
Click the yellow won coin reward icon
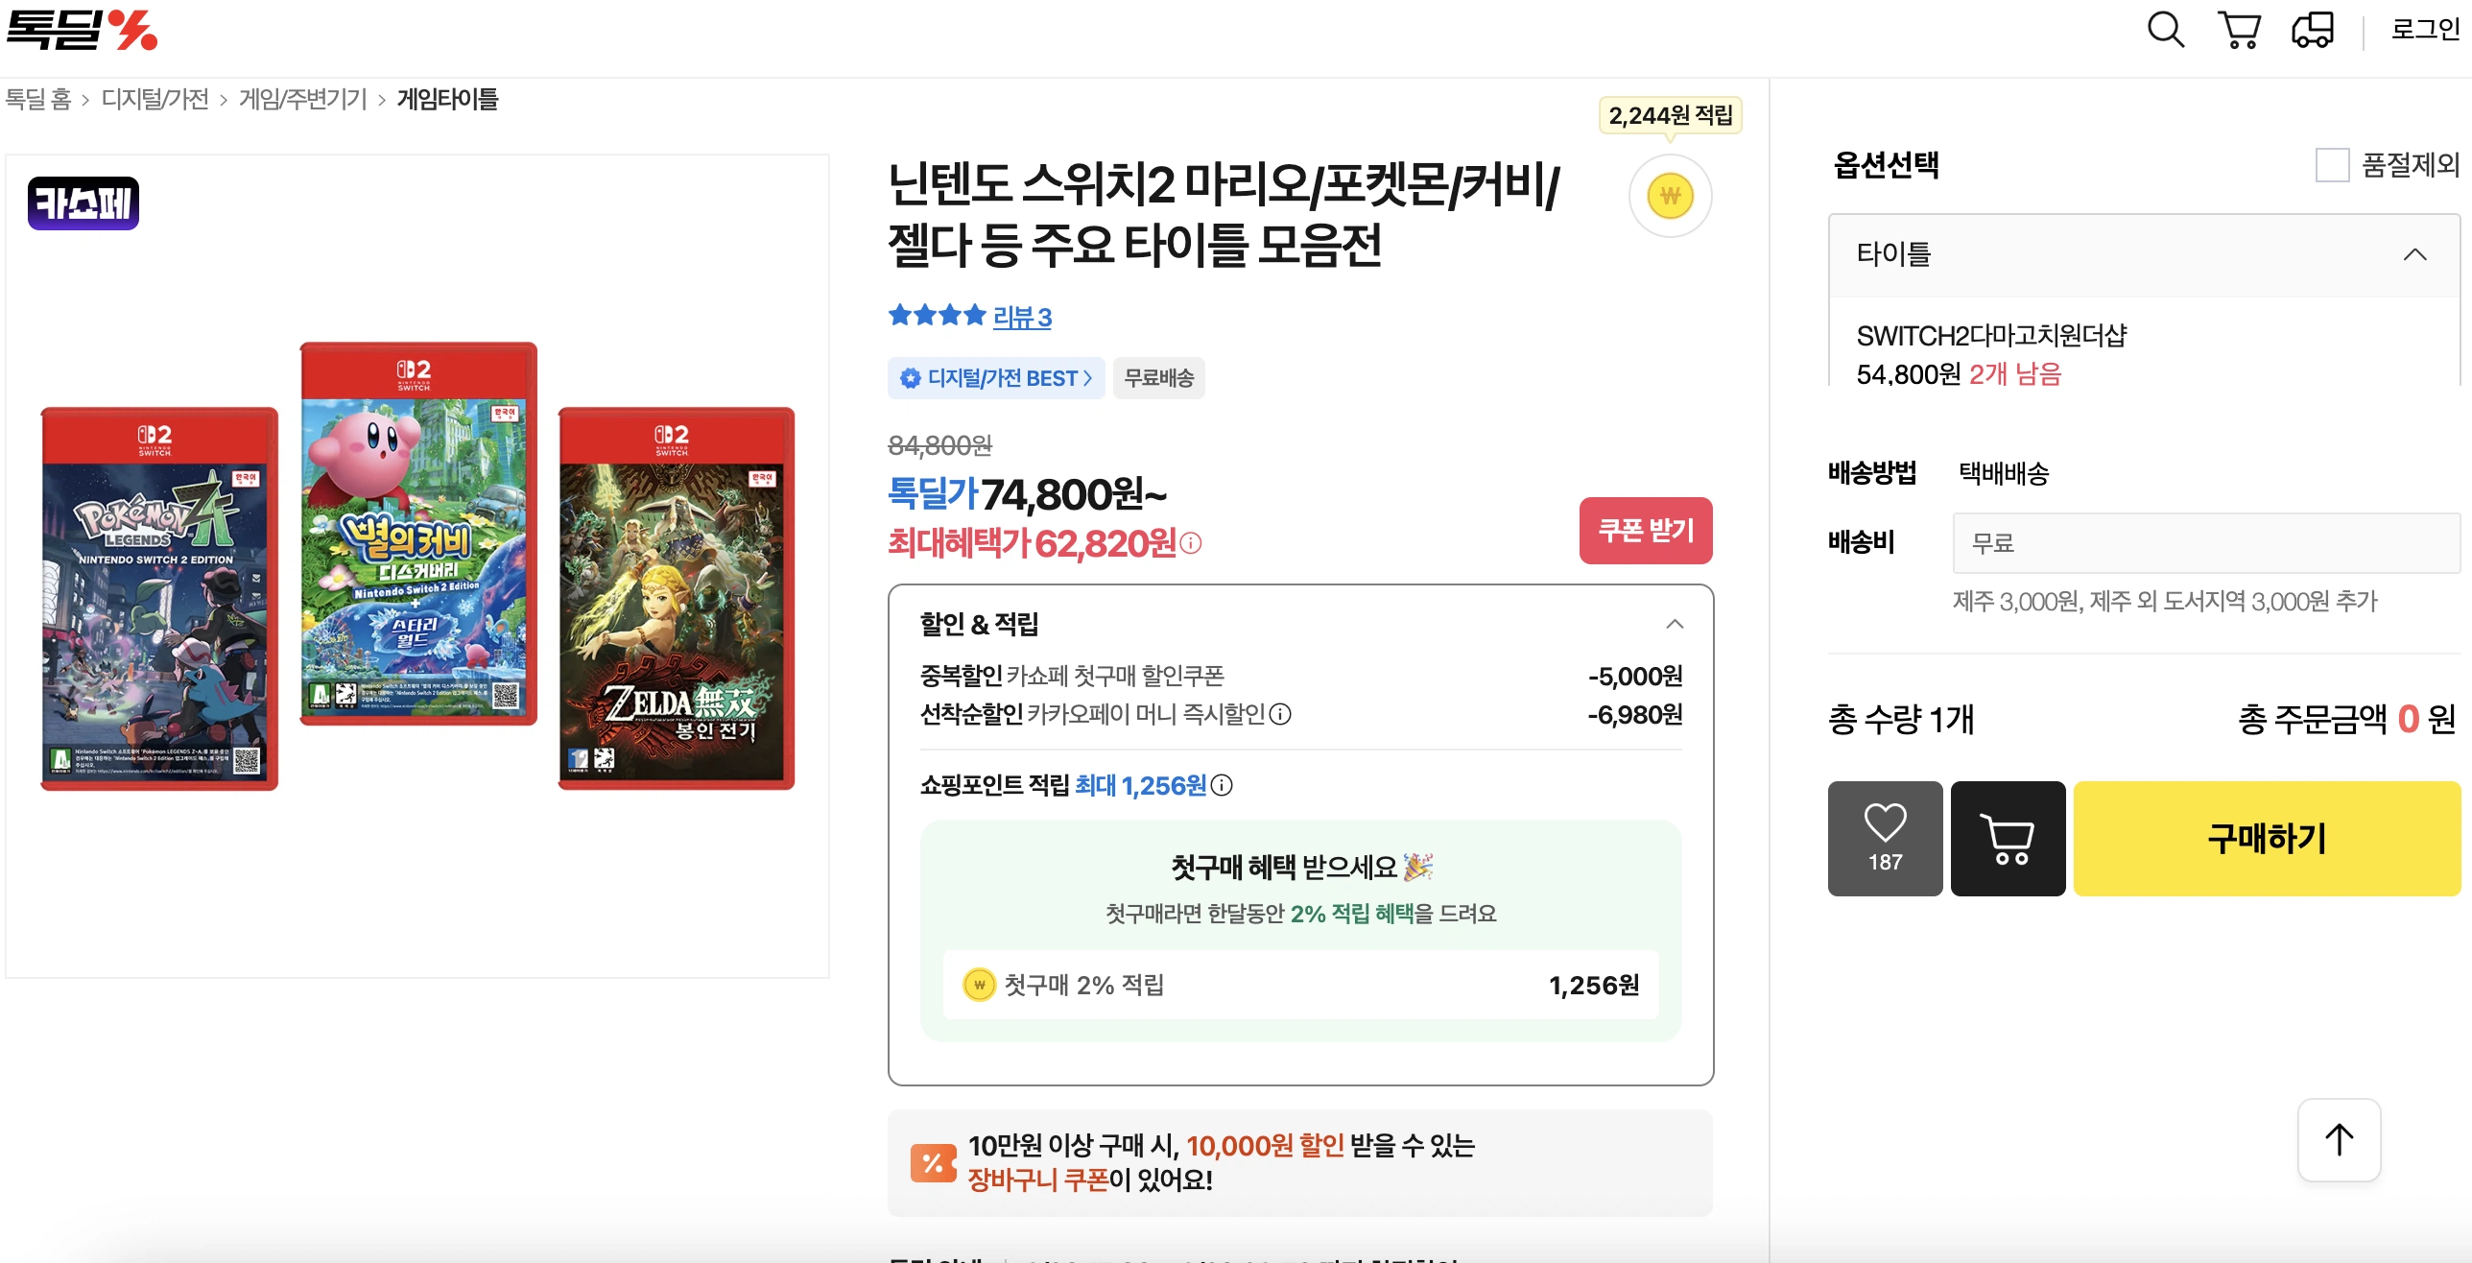tap(1670, 197)
